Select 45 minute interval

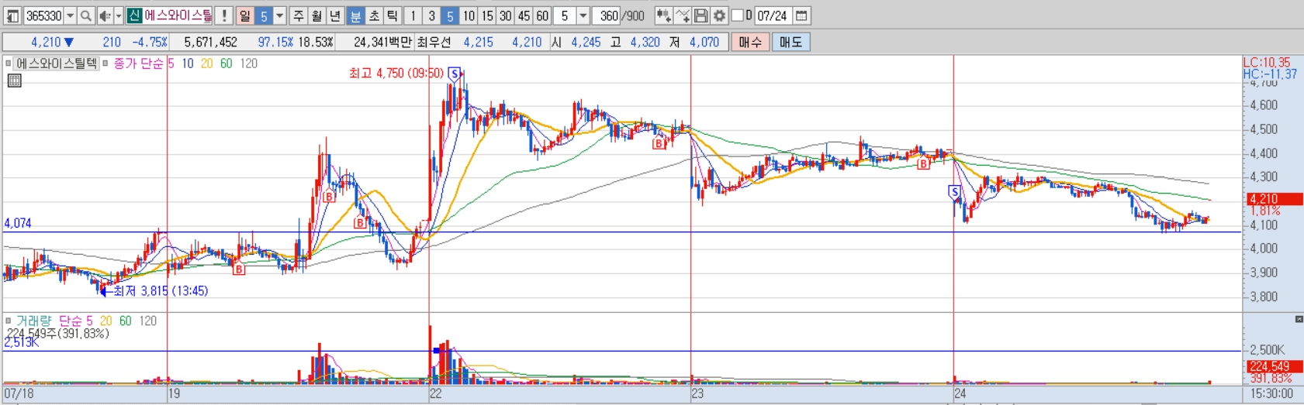pyautogui.click(x=524, y=15)
